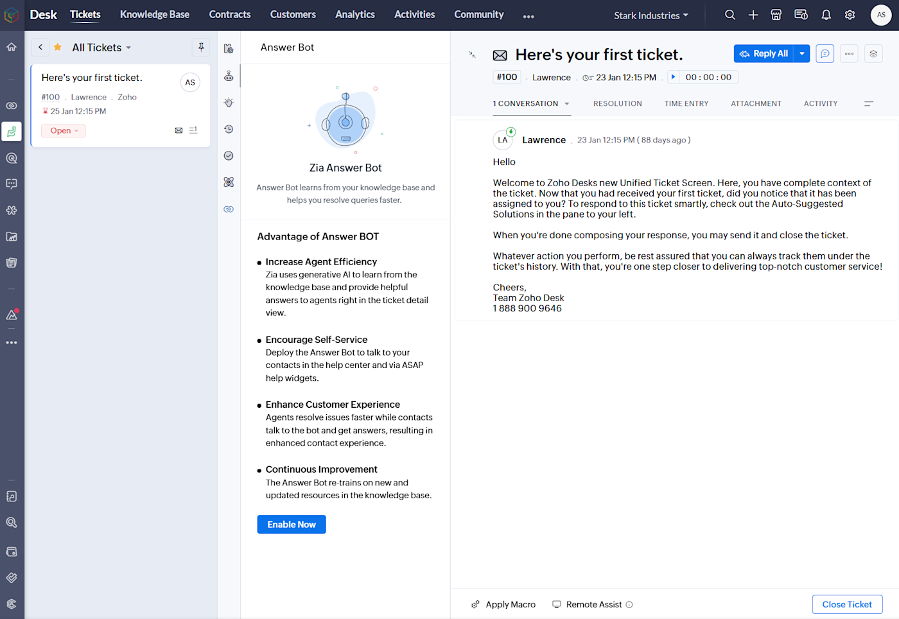Click the magnifier-with-circle icon in lower left sidebar
This screenshot has width=899, height=619.
click(12, 523)
